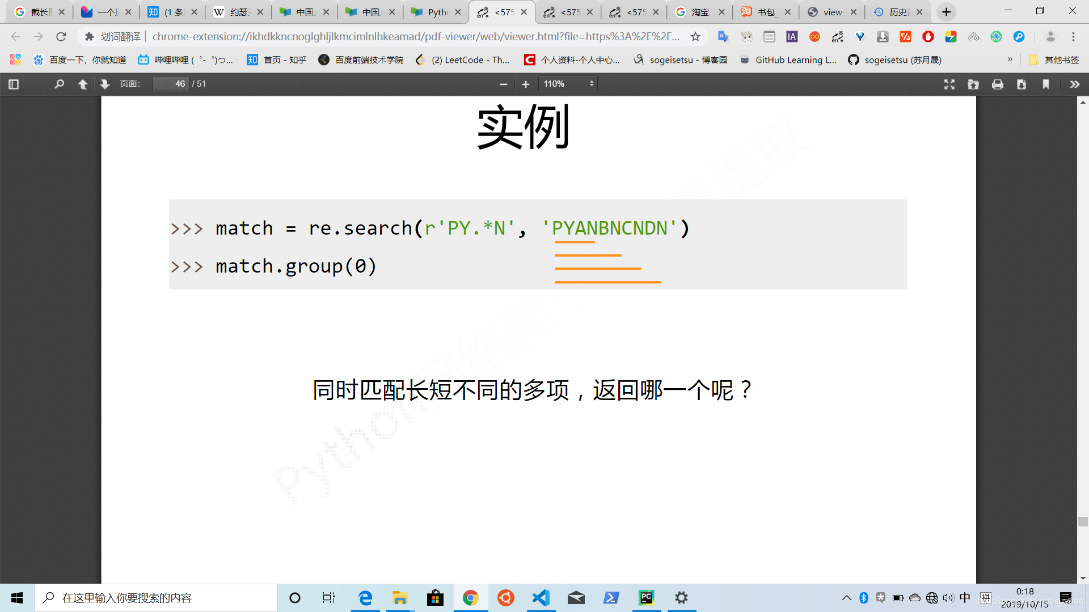Click the zoom out minus icon
Viewport: 1089px width, 612px height.
(x=503, y=84)
